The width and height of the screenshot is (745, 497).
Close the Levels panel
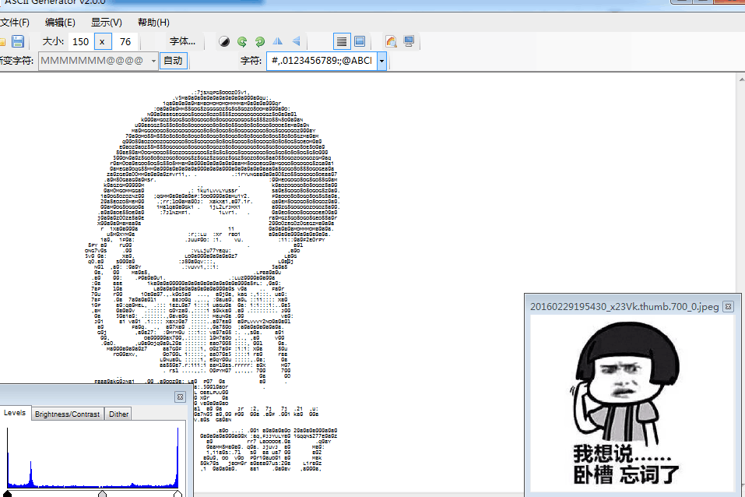pyautogui.click(x=180, y=397)
